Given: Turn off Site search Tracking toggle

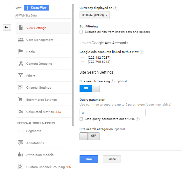Looking at the screenshot, I should pyautogui.click(x=90, y=88).
